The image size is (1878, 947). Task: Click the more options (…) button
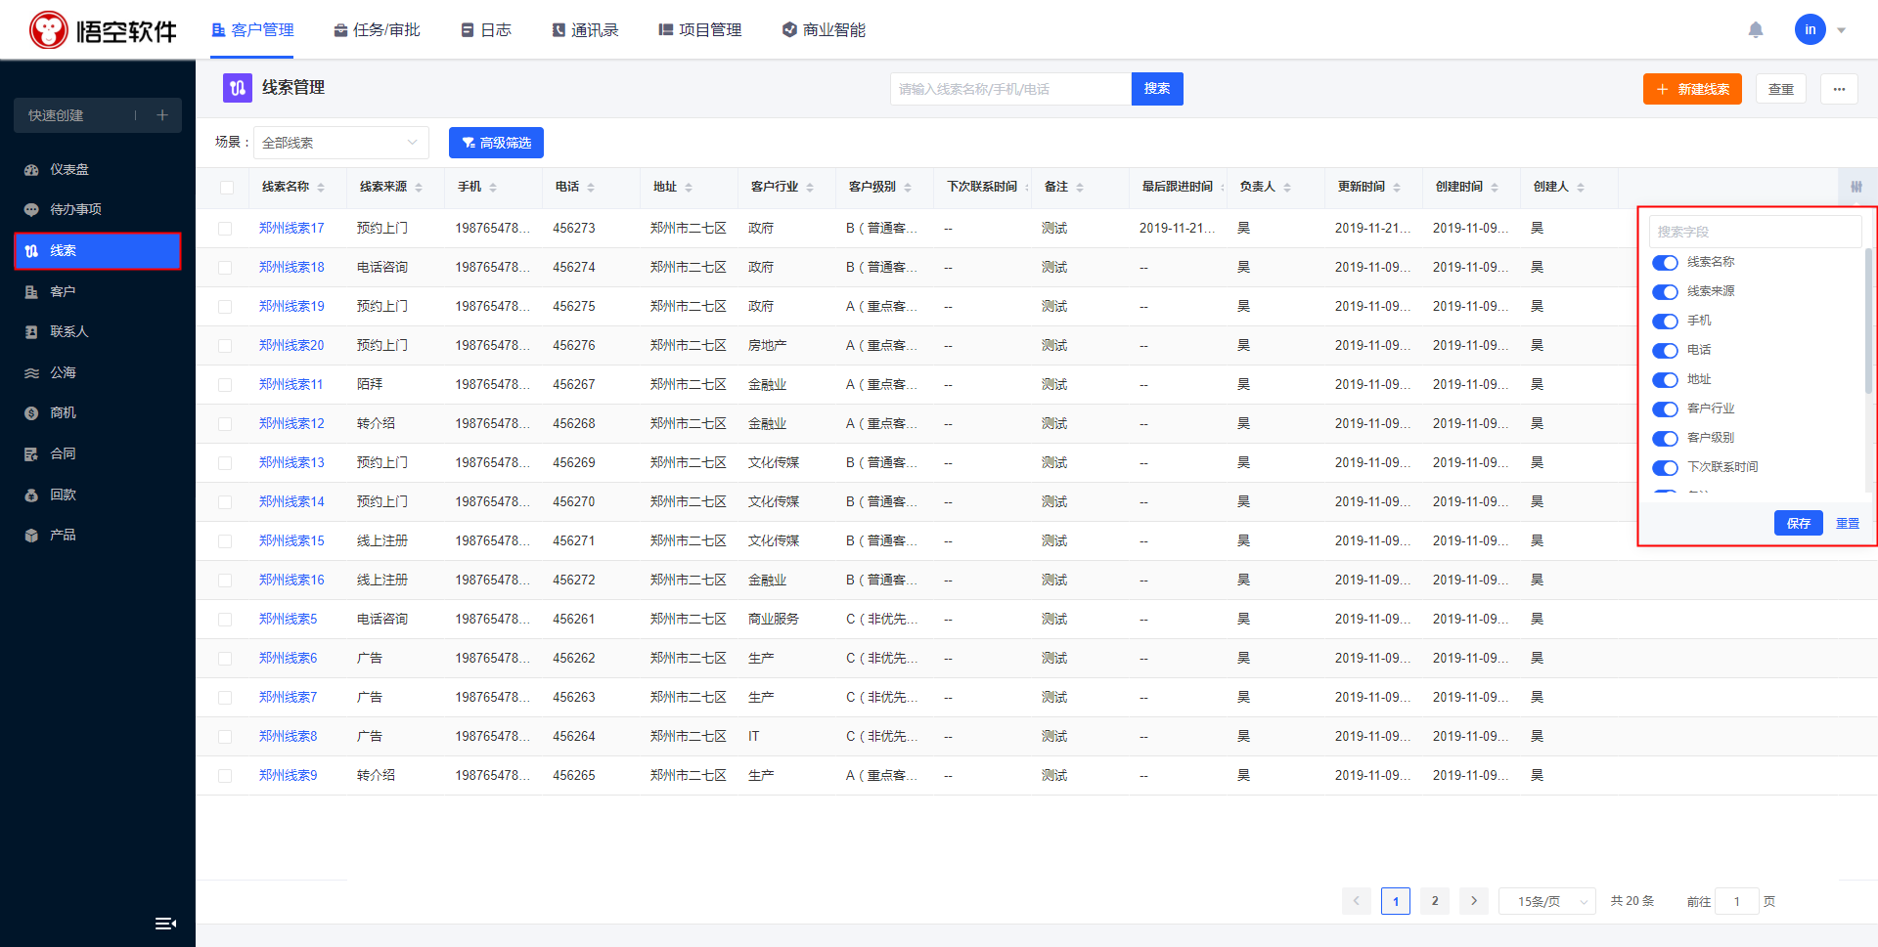pyautogui.click(x=1839, y=89)
